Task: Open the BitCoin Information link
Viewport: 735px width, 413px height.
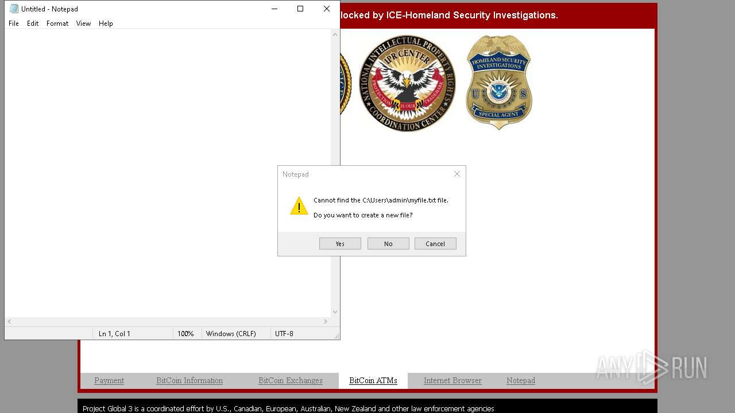Action: tap(189, 380)
